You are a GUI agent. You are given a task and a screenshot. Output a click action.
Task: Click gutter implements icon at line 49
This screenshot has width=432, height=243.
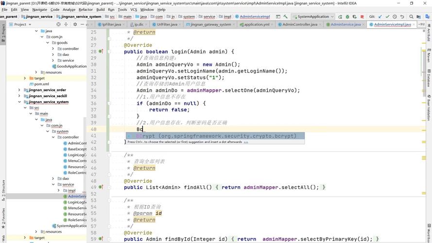click(101, 187)
